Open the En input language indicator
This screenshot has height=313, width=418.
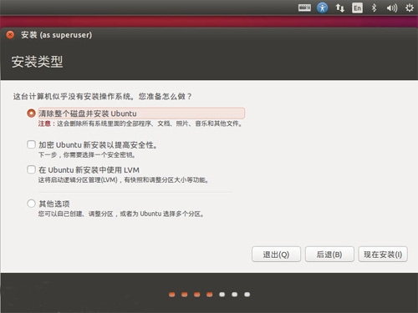coord(357,8)
